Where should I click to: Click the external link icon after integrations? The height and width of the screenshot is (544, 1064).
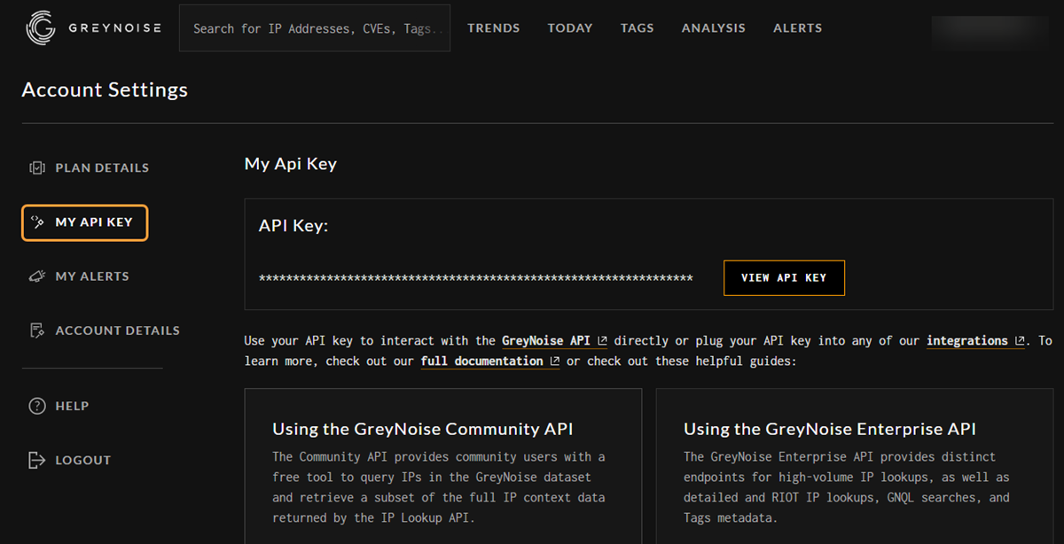click(x=1019, y=339)
